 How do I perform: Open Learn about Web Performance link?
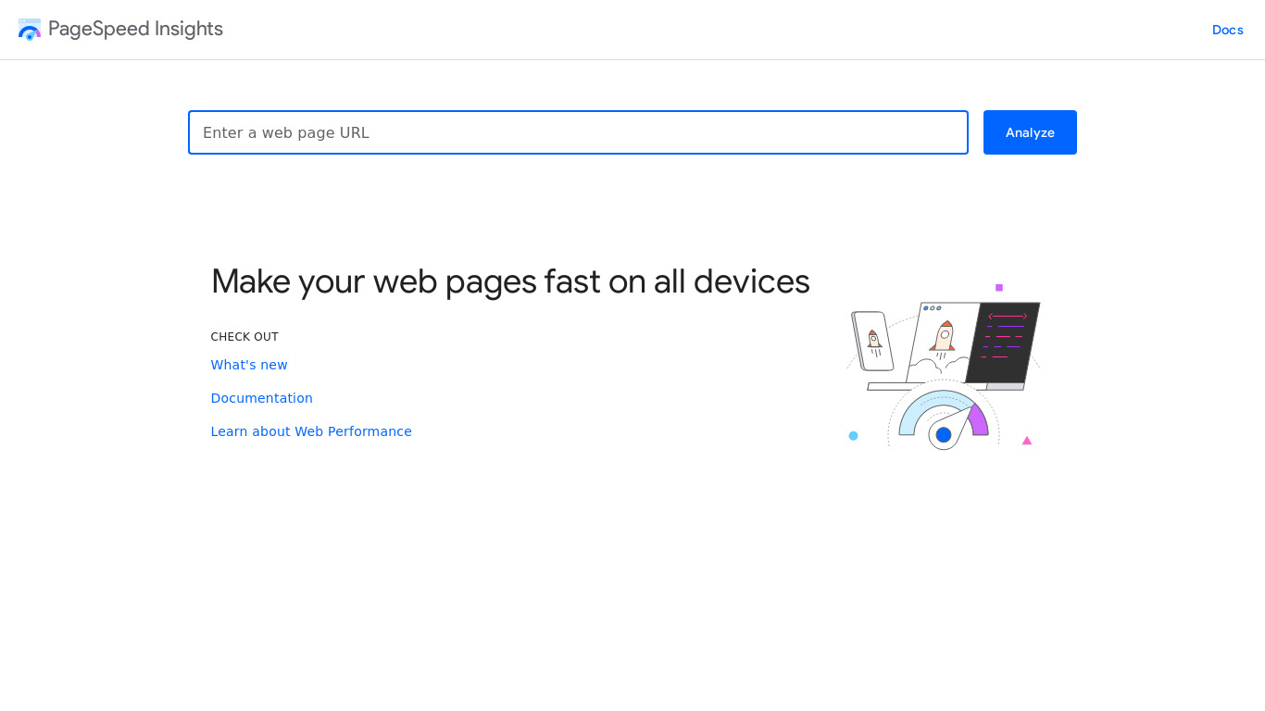(x=311, y=431)
